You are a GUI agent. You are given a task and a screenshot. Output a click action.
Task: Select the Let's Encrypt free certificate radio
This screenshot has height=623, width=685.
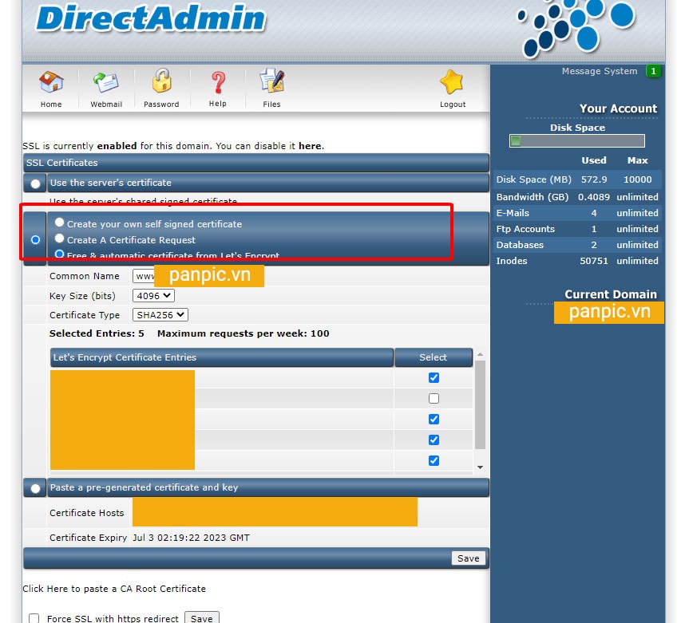click(59, 254)
